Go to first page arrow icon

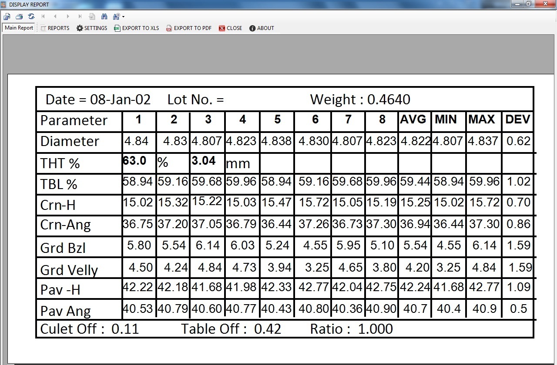[x=43, y=17]
